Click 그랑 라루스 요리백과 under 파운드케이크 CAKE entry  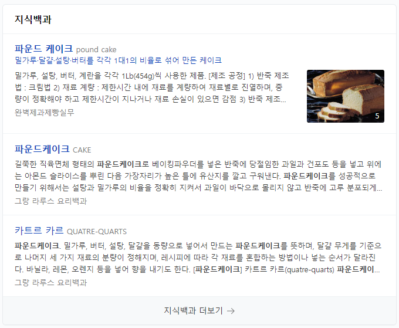[50, 201]
